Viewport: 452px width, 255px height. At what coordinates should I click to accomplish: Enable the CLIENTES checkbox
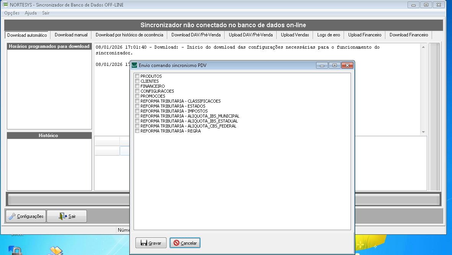coord(137,81)
